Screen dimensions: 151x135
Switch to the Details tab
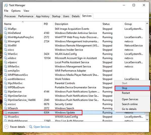pyautogui.click(x=76, y=16)
